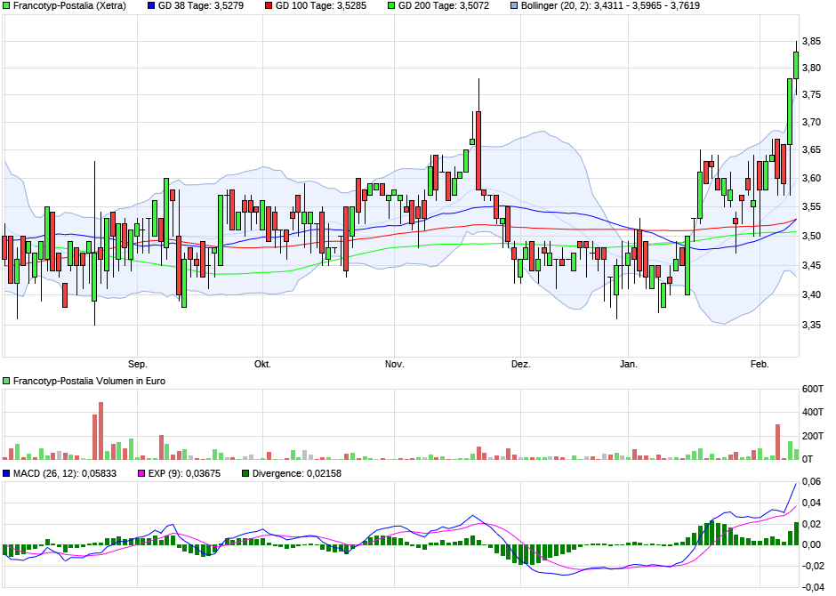This screenshot has height=596, width=836.
Task: Click the tall red February volume bar
Action: 778,442
